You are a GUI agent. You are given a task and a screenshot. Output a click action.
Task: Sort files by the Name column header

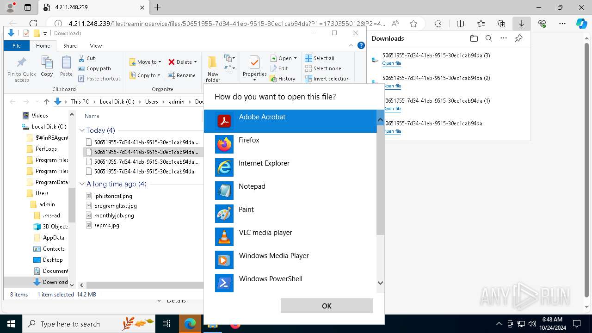(92, 116)
